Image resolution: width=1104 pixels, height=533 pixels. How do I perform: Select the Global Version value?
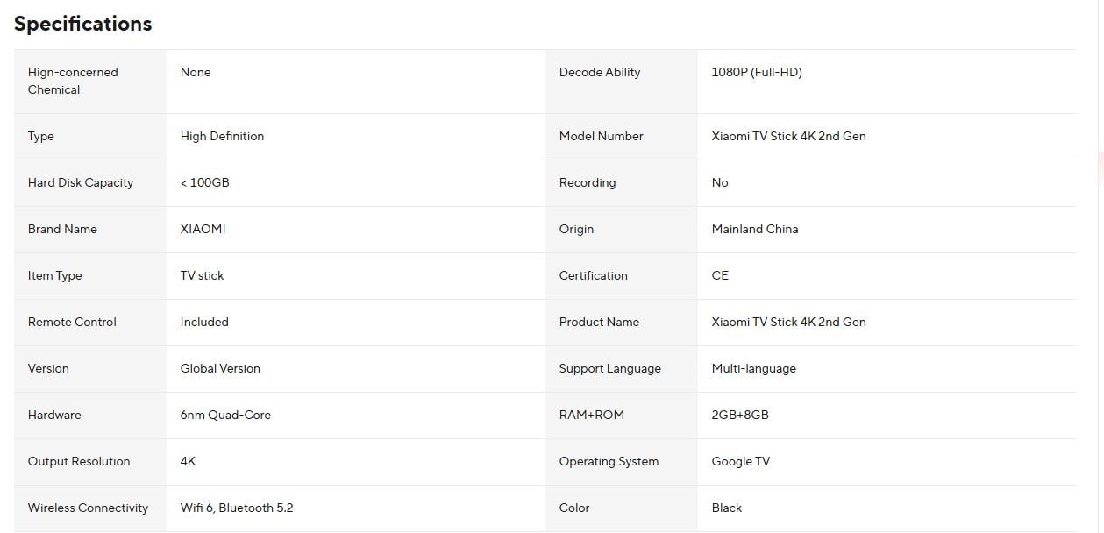pos(220,368)
